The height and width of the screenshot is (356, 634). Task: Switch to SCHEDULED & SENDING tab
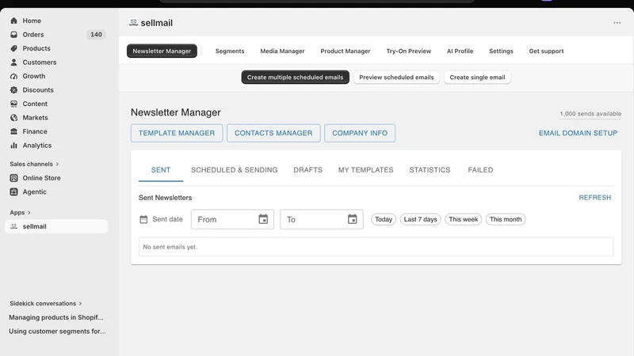tap(234, 170)
